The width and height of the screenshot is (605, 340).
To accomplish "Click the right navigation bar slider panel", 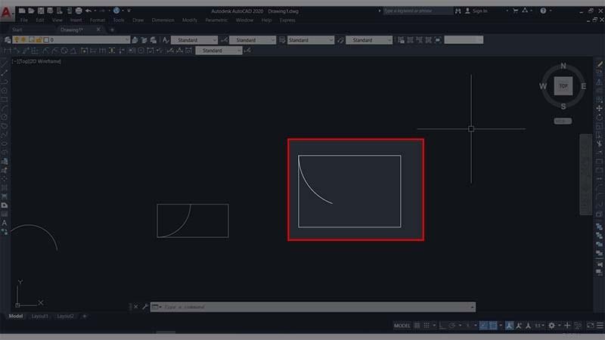I will coord(585,175).
